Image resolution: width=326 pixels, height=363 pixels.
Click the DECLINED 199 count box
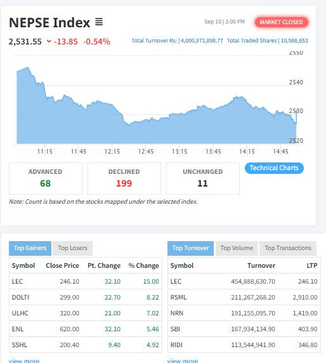point(124,178)
